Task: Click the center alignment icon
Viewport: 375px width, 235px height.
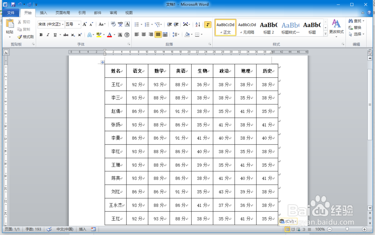Action: tap(144, 34)
